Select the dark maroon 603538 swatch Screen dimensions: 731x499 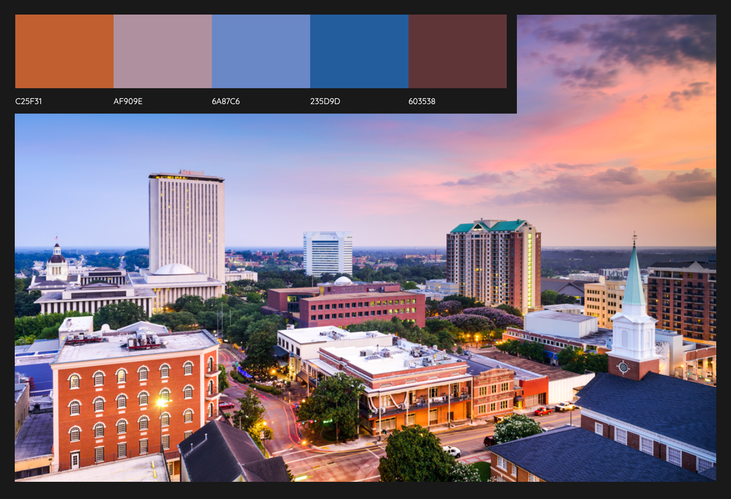(458, 51)
